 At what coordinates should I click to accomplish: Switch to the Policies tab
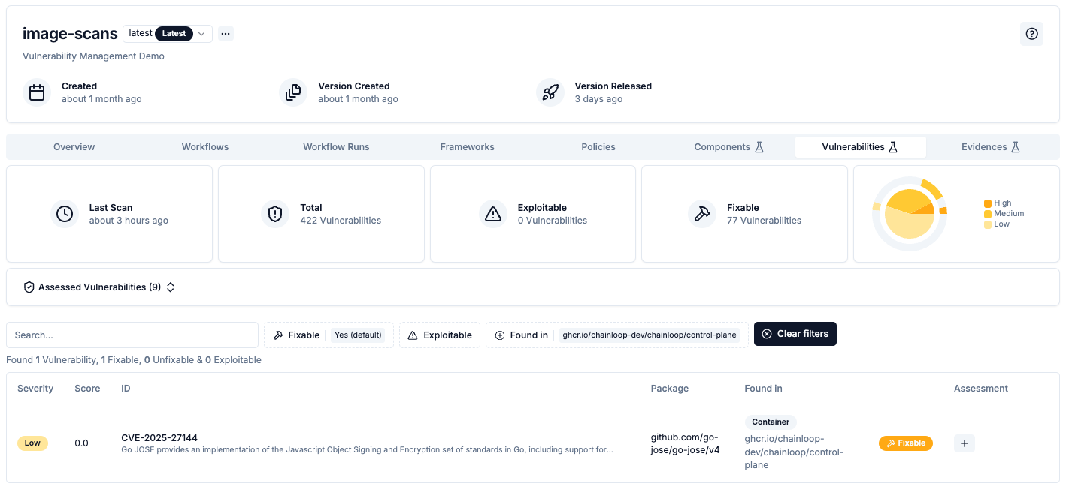pyautogui.click(x=598, y=147)
